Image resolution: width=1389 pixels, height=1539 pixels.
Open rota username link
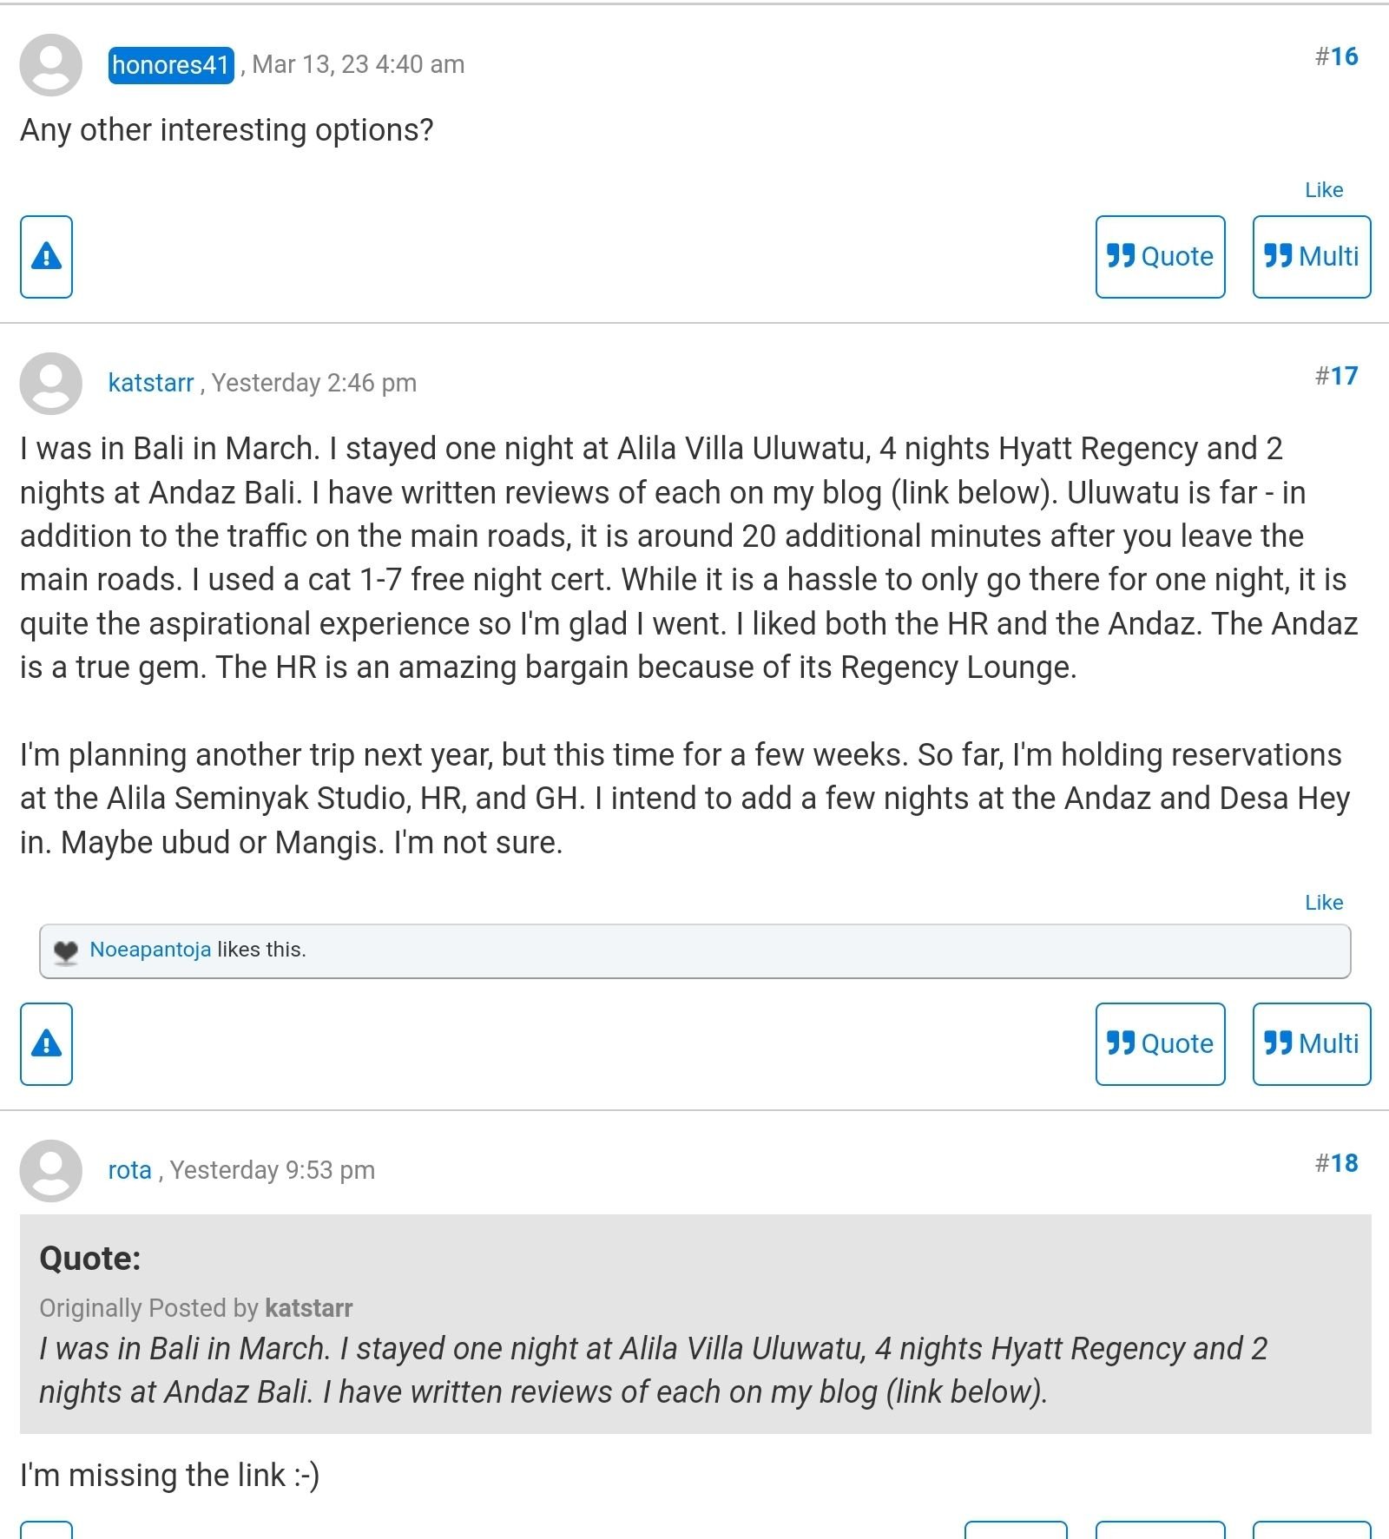[x=130, y=1170]
